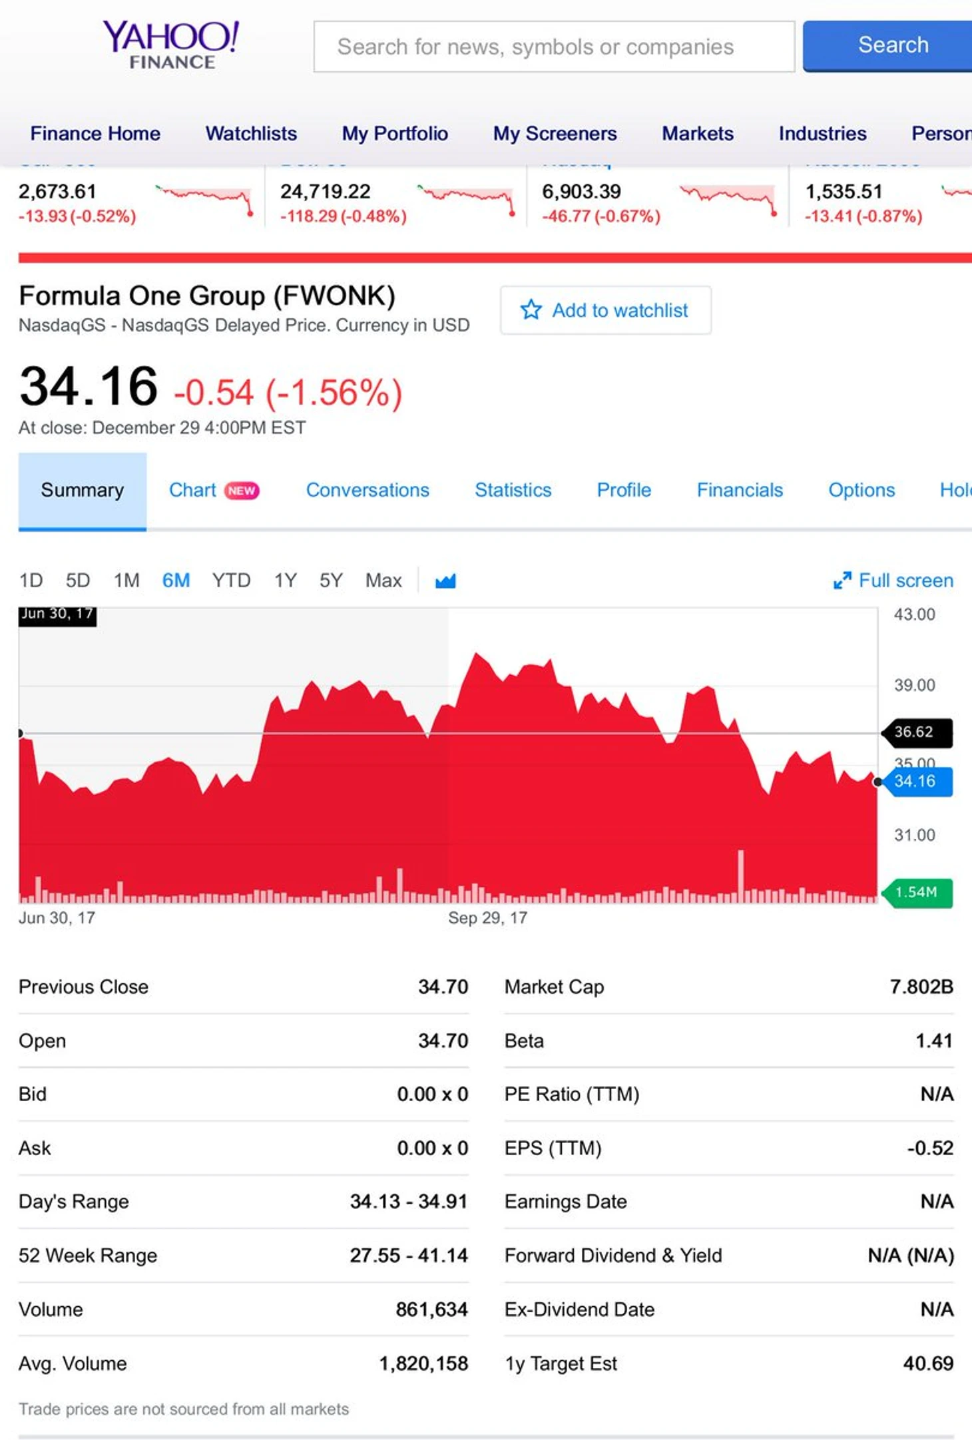This screenshot has height=1440, width=972.
Task: Click the 2,673.61 index sparkline chart
Action: [204, 200]
